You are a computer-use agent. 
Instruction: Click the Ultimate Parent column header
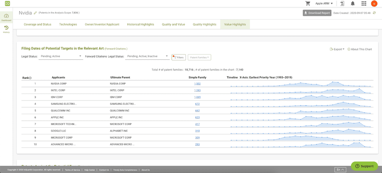coord(120,77)
